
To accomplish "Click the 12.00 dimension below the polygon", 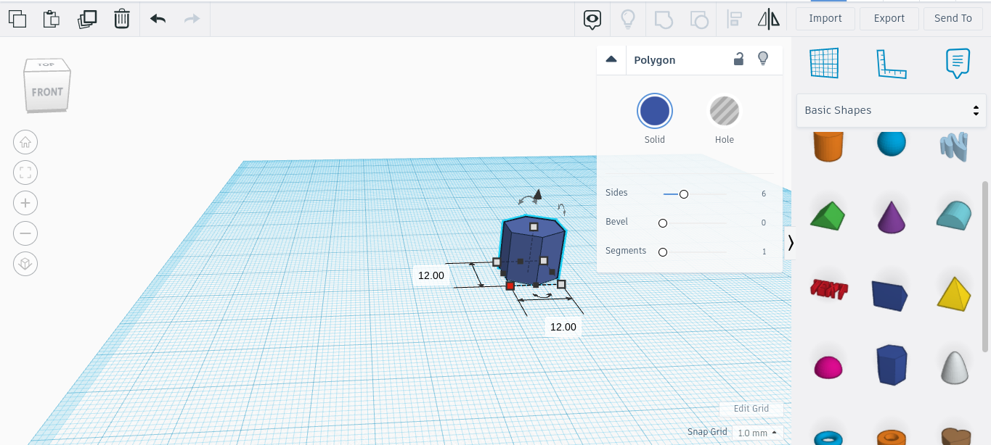I will (563, 327).
